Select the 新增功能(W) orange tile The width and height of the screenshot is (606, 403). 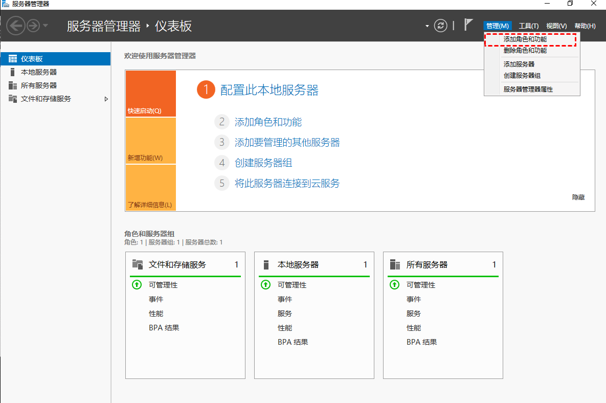pos(150,141)
